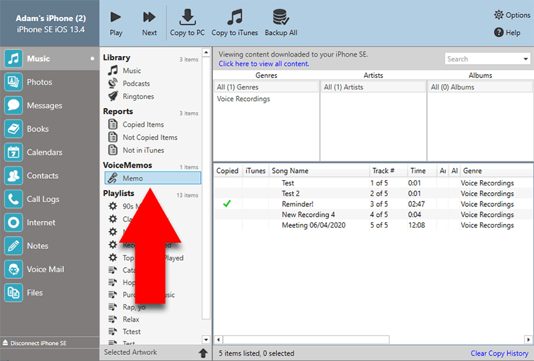Sort by iTunes column header

pos(256,171)
